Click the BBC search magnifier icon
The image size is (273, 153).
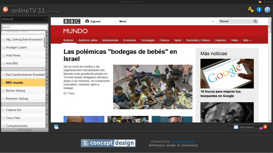(x=255, y=21)
